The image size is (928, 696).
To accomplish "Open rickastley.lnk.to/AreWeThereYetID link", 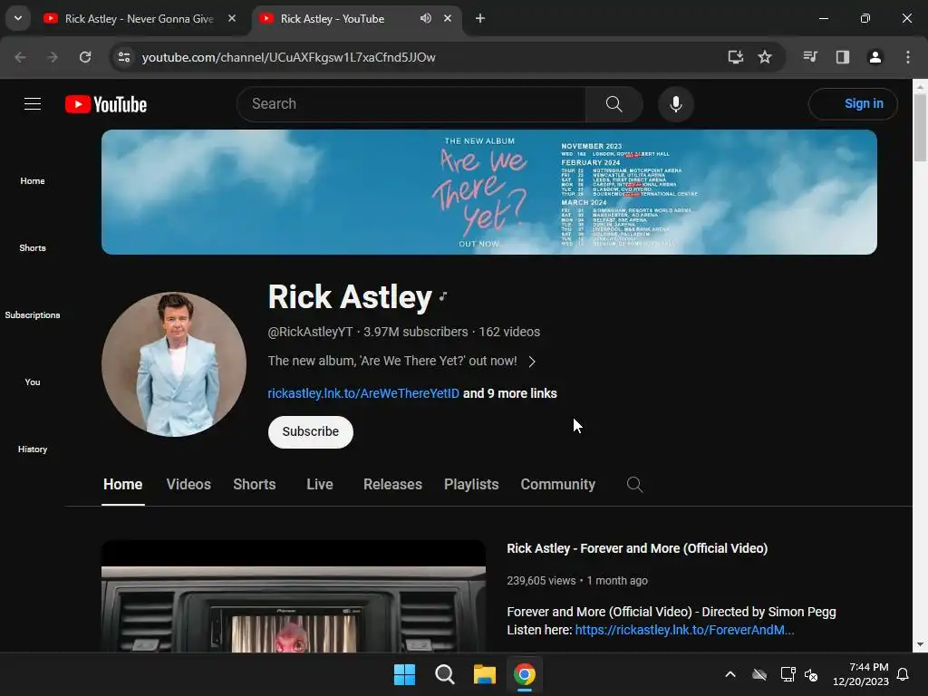I will 363,393.
